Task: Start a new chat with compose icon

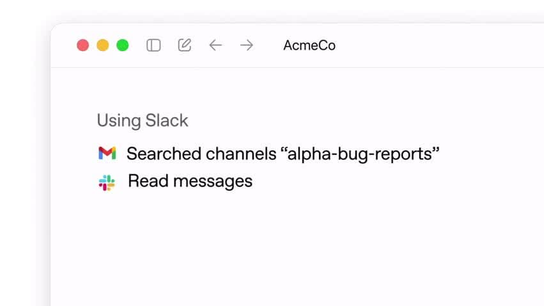Action: coord(185,45)
